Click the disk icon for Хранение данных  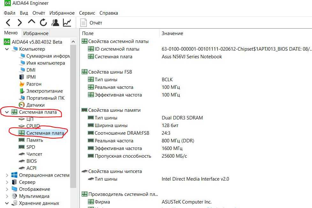coord(14,203)
